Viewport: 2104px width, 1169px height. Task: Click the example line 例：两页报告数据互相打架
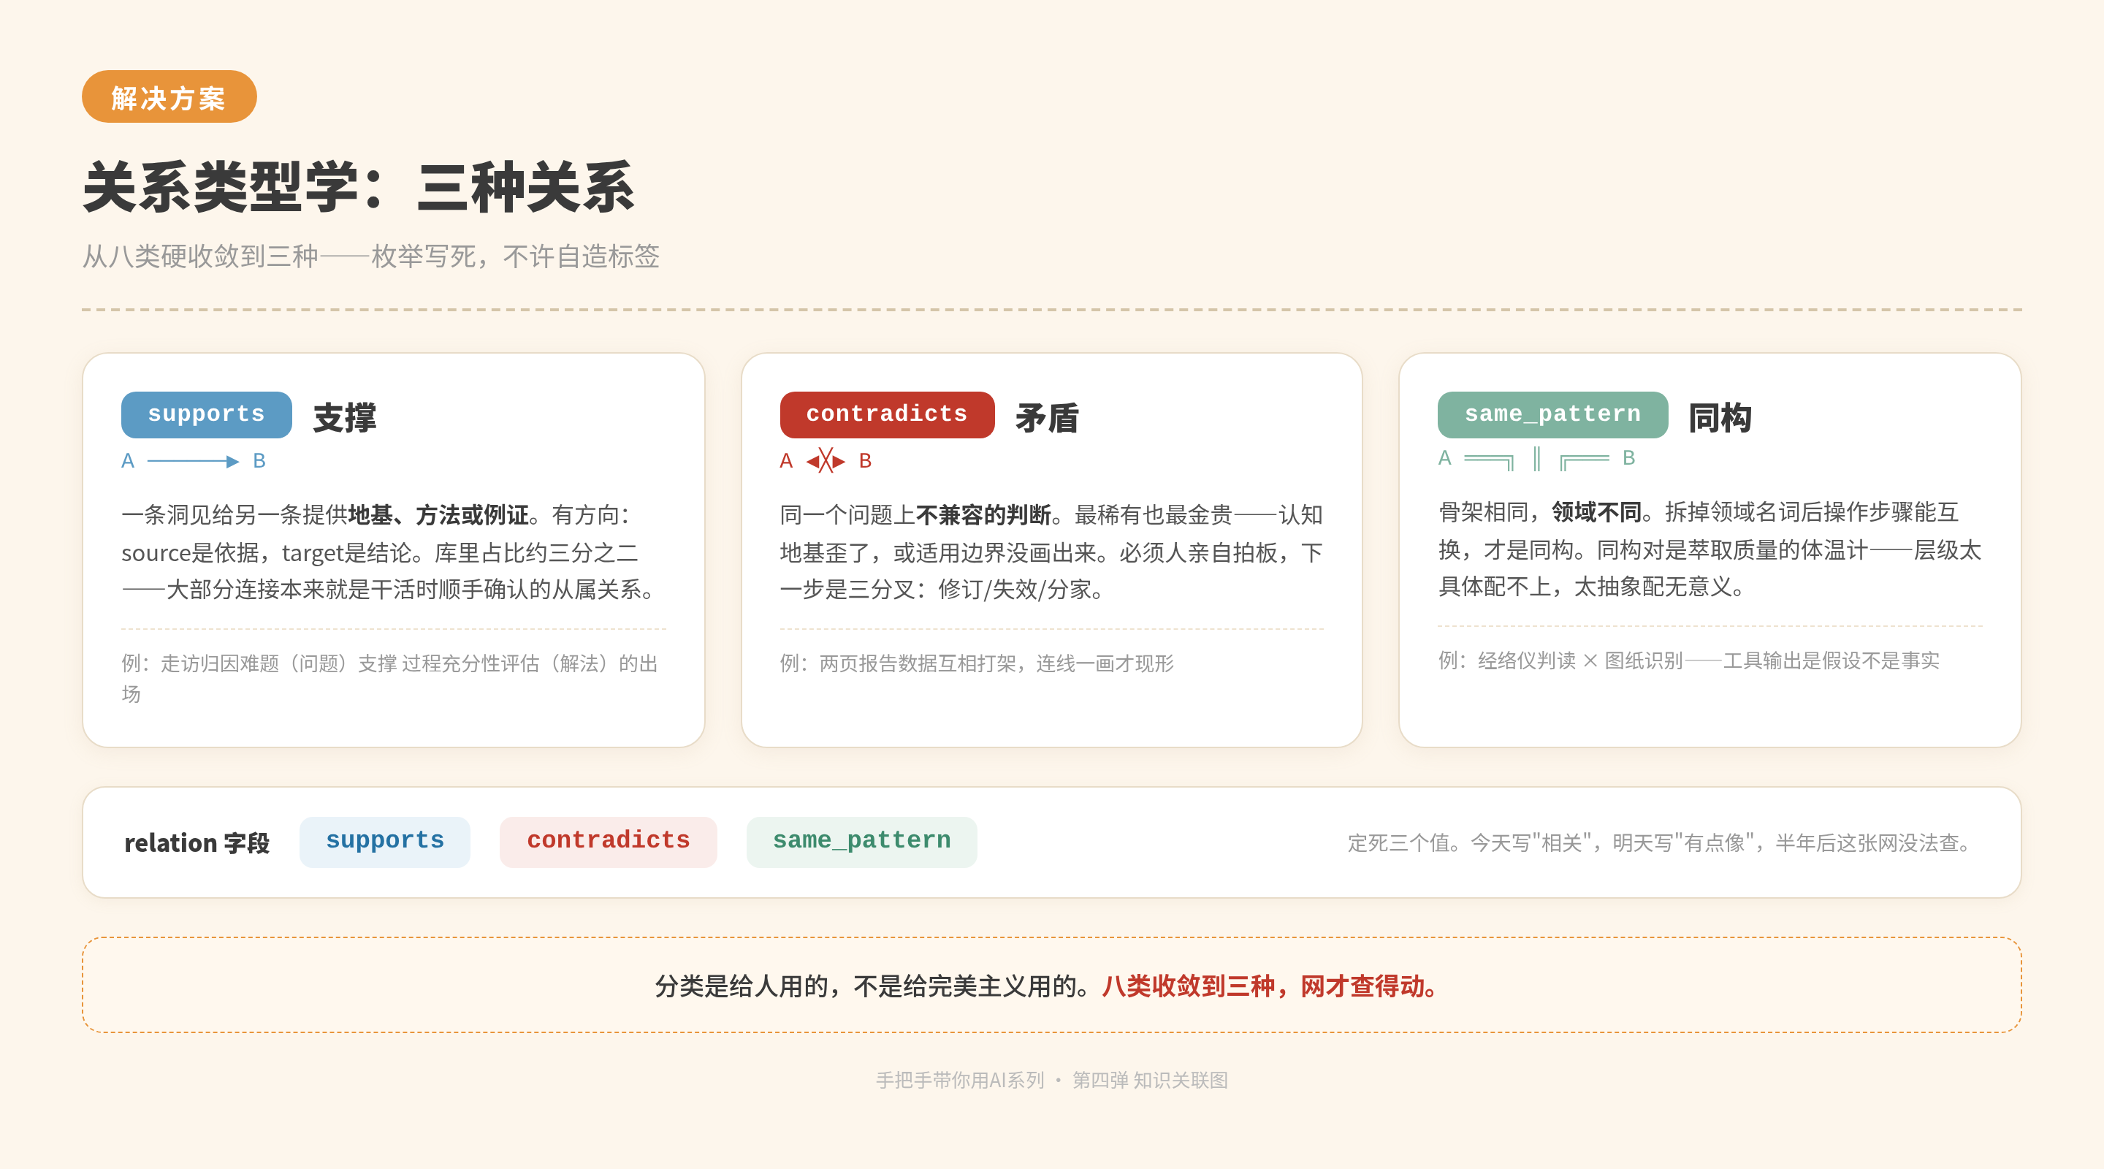(977, 663)
